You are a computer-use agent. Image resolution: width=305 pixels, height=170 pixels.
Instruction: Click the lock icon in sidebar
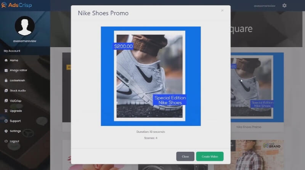pos(6,80)
